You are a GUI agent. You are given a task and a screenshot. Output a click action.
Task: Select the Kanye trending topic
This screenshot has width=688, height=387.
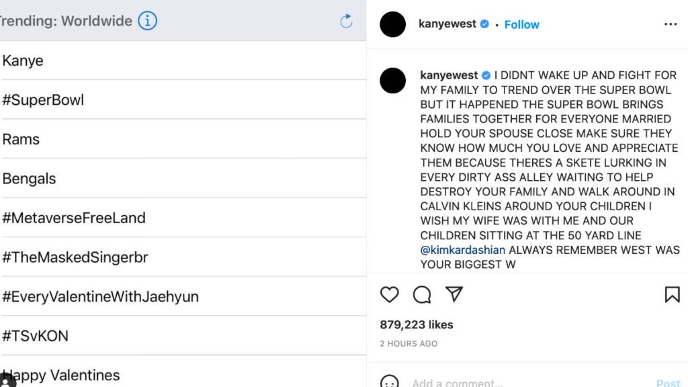point(23,60)
